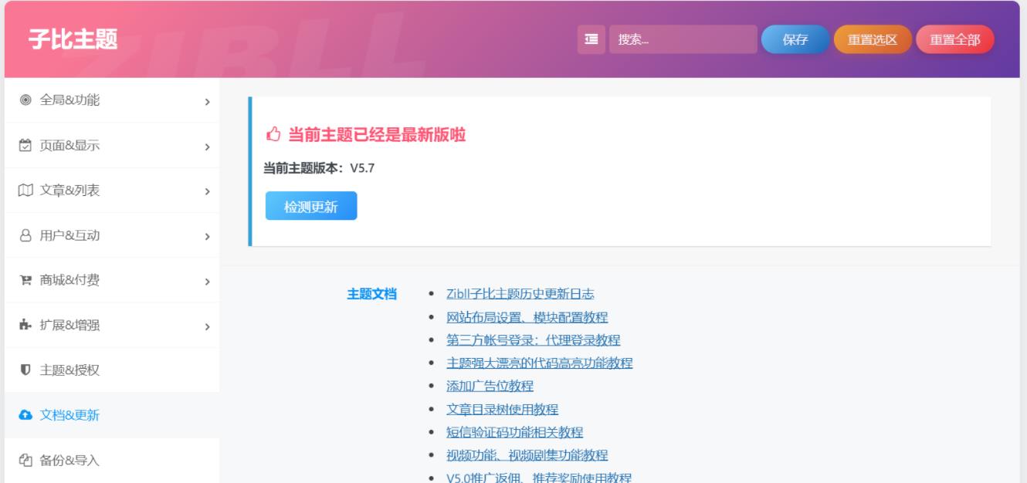Viewport: 1027px width, 483px height.
Task: Expand the 用户&互动 section chevron
Action: [x=207, y=235]
